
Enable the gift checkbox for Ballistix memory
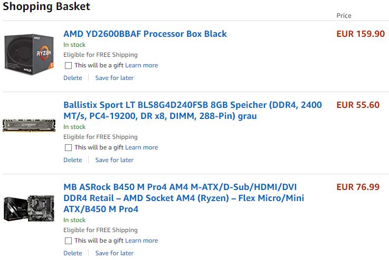pyautogui.click(x=68, y=148)
